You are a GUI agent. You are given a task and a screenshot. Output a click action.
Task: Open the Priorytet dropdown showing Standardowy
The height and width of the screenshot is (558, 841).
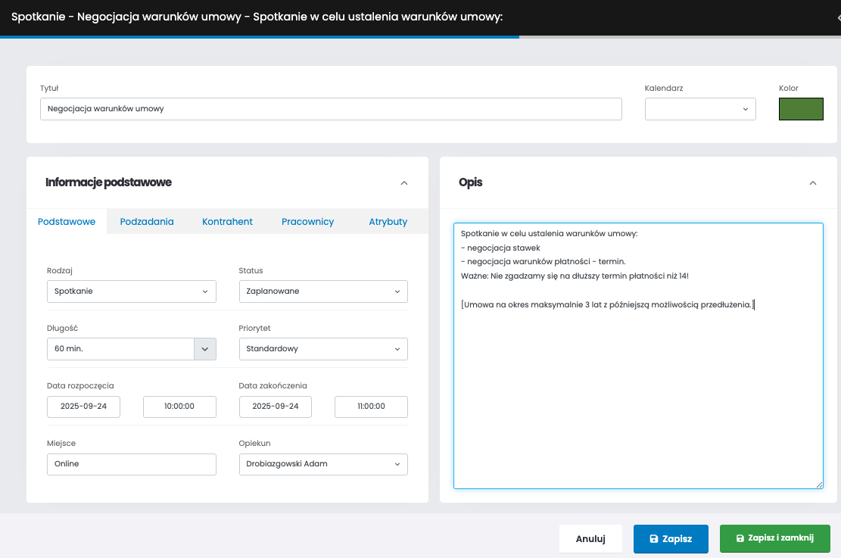[x=323, y=349]
